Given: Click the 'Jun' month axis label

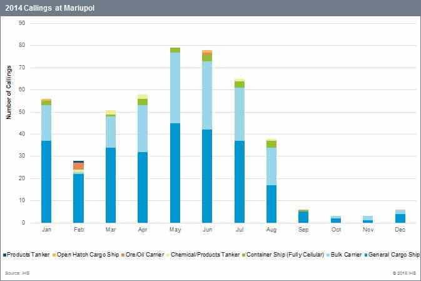Looking at the screenshot, I should (x=207, y=230).
